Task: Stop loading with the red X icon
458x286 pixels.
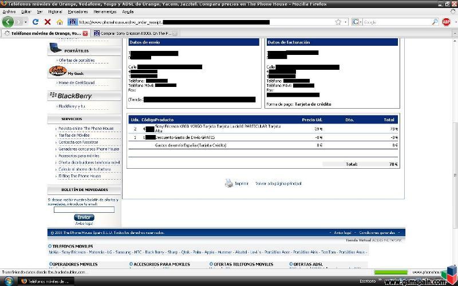Action: click(48, 22)
